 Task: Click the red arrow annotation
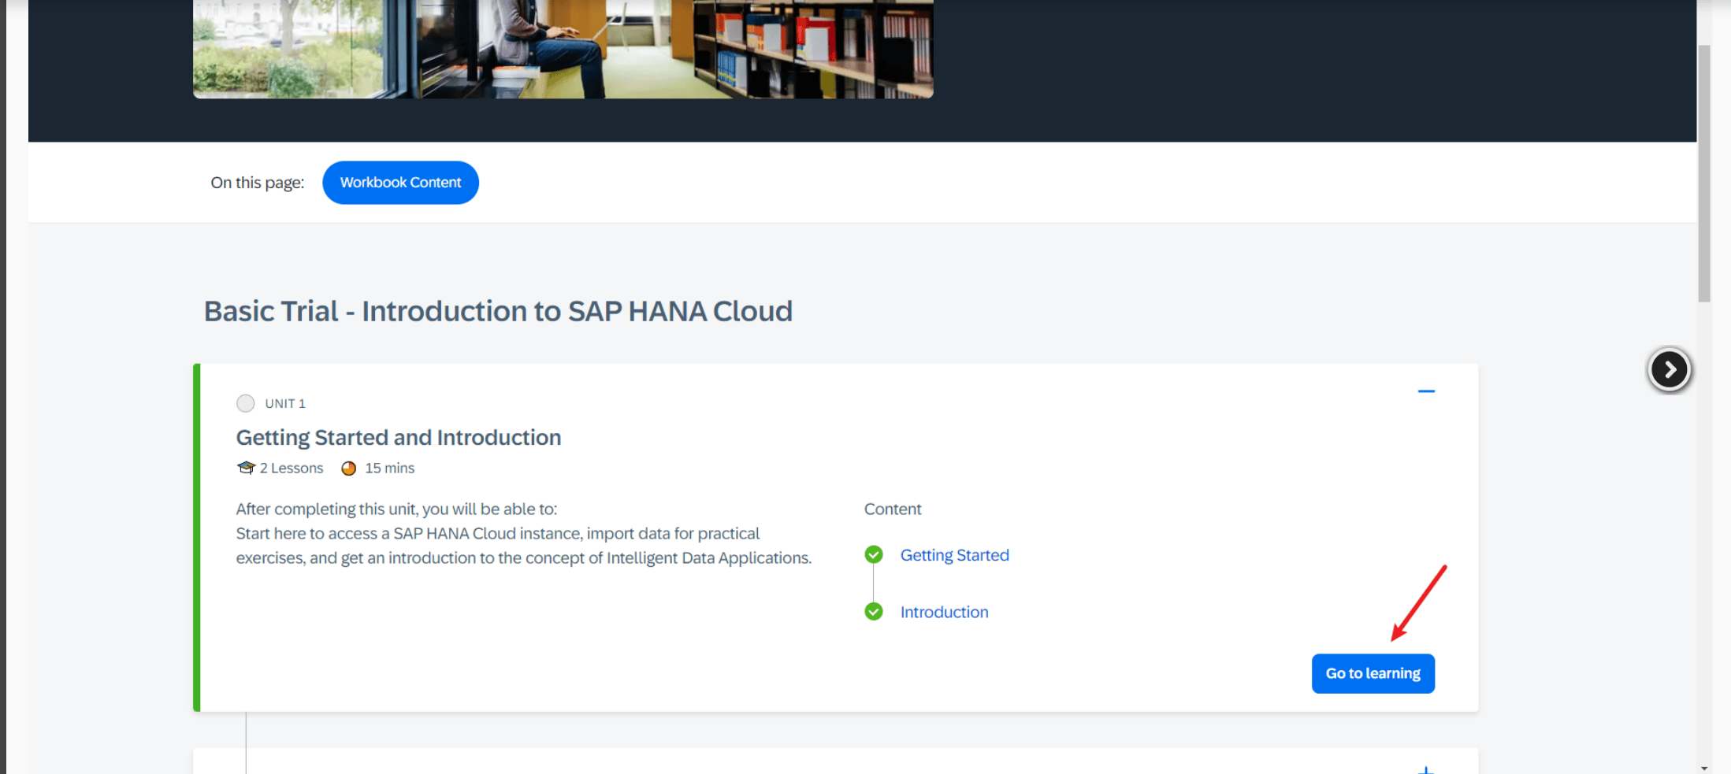coord(1418,603)
